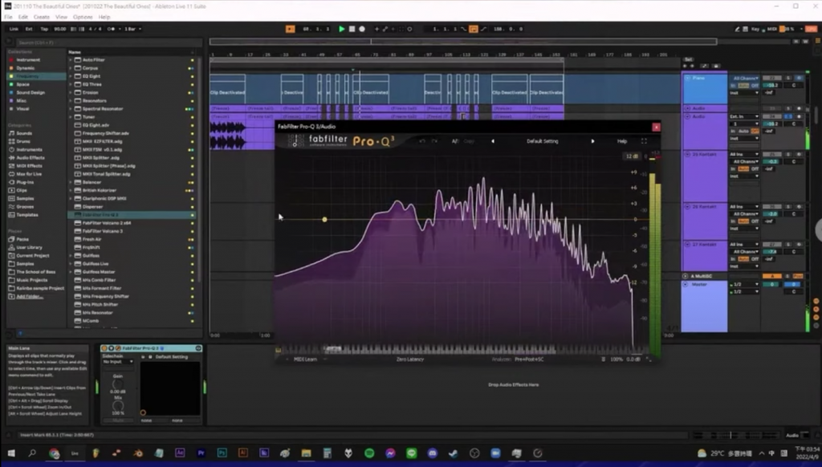The width and height of the screenshot is (822, 467).
Task: Open Chrome from the Windows taskbar
Action: click(54, 453)
